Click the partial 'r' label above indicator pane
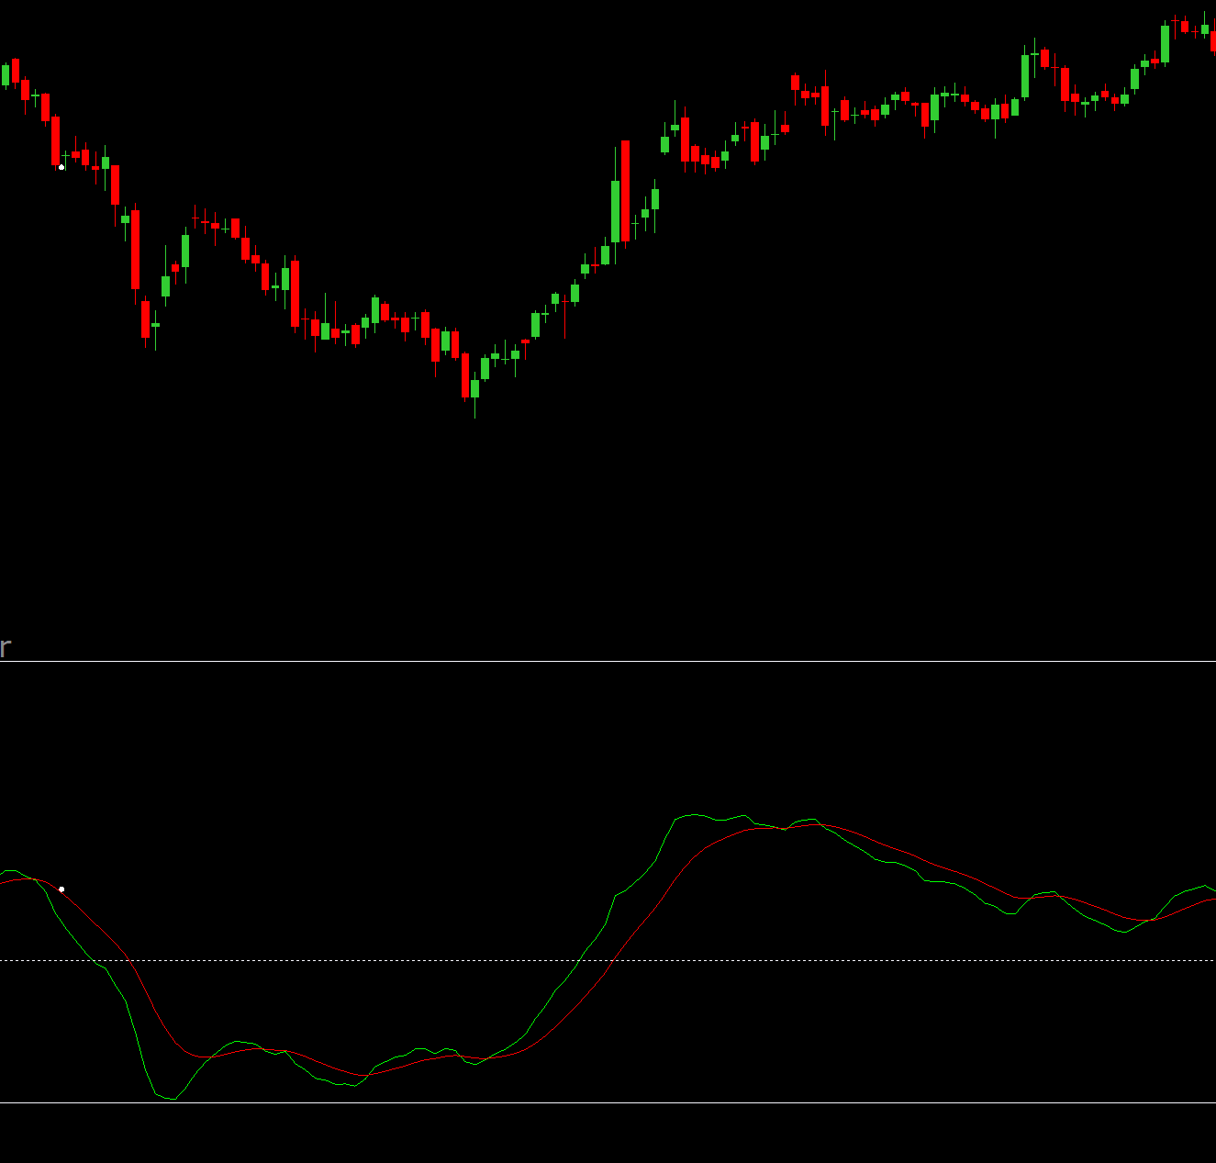 pyautogui.click(x=5, y=648)
